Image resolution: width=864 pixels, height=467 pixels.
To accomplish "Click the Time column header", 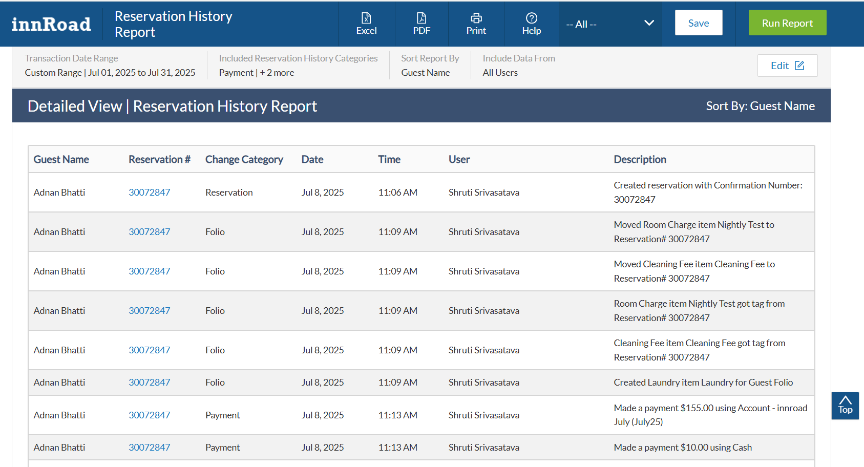I will [389, 159].
